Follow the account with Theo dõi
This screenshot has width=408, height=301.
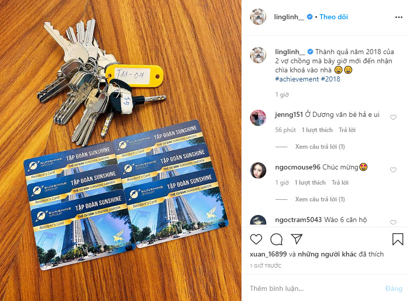tap(334, 17)
